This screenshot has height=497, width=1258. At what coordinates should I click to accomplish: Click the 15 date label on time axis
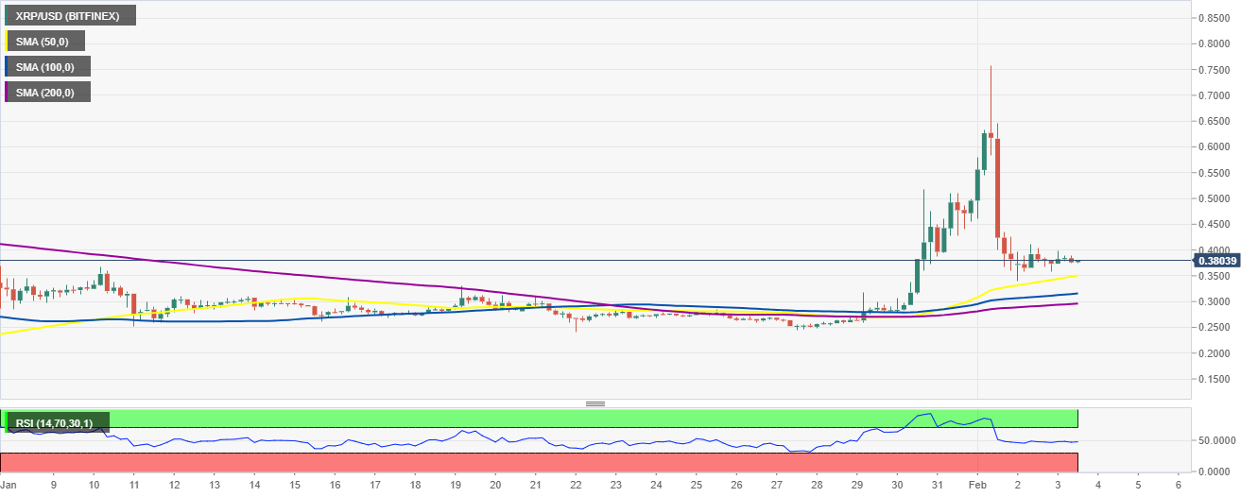tap(294, 486)
